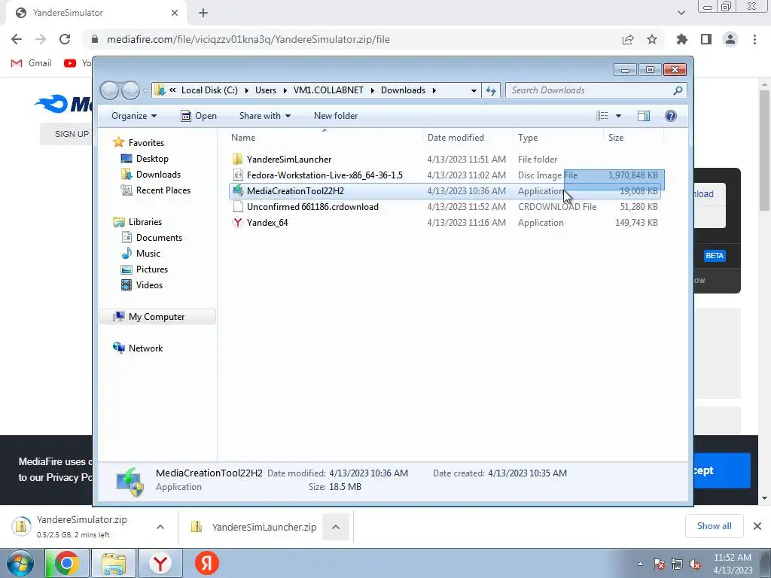Expand YandereSimLauncher.zip download options chevron

(336, 527)
